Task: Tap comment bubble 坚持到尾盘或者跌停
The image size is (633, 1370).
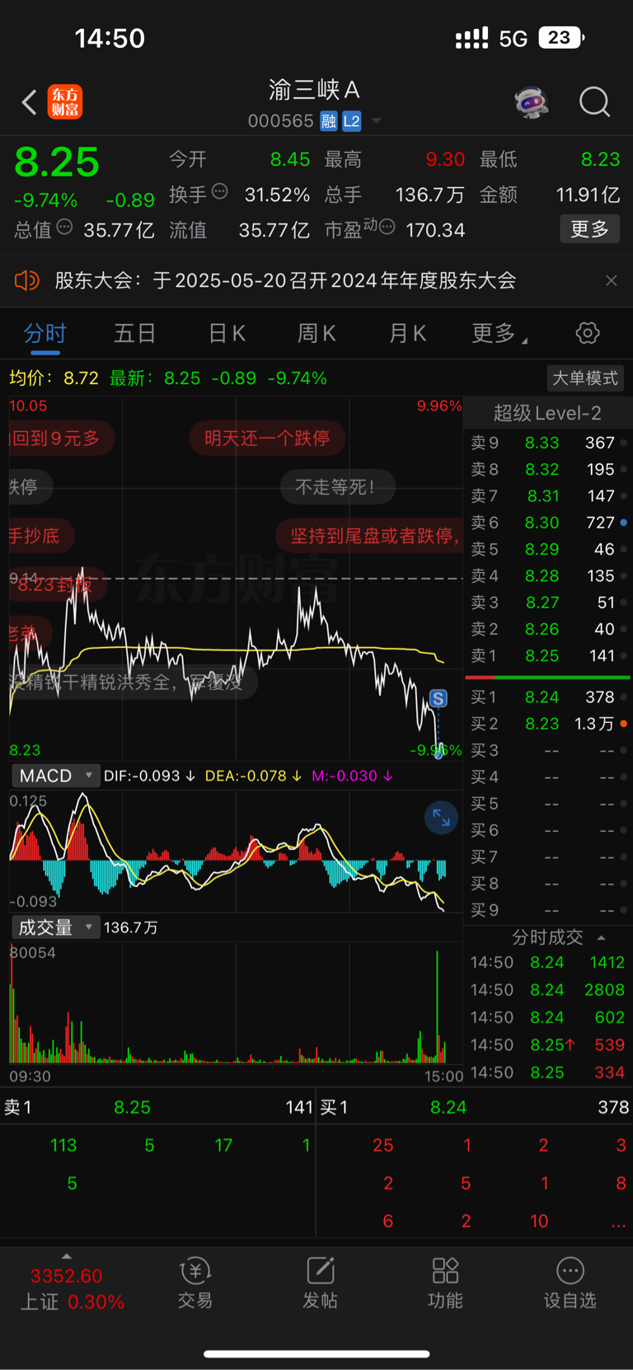Action: pos(370,537)
